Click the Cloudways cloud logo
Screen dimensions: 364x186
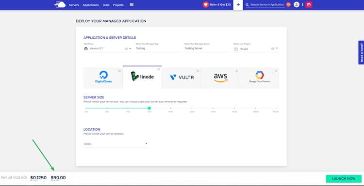(60, 5)
